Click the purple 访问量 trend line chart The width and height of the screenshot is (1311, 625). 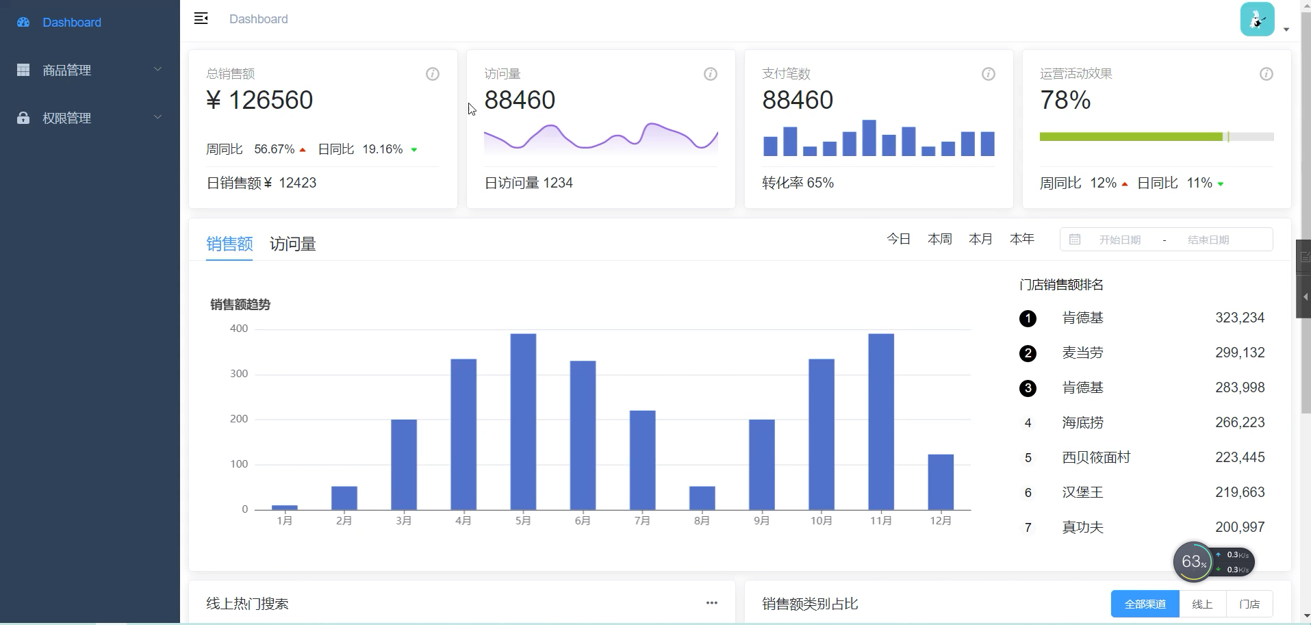601,138
